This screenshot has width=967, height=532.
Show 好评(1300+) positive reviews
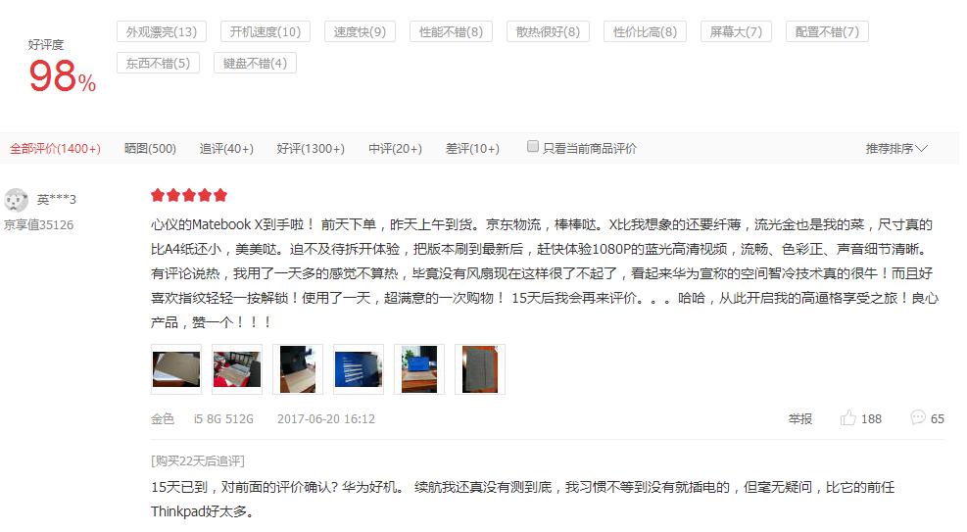pos(311,149)
